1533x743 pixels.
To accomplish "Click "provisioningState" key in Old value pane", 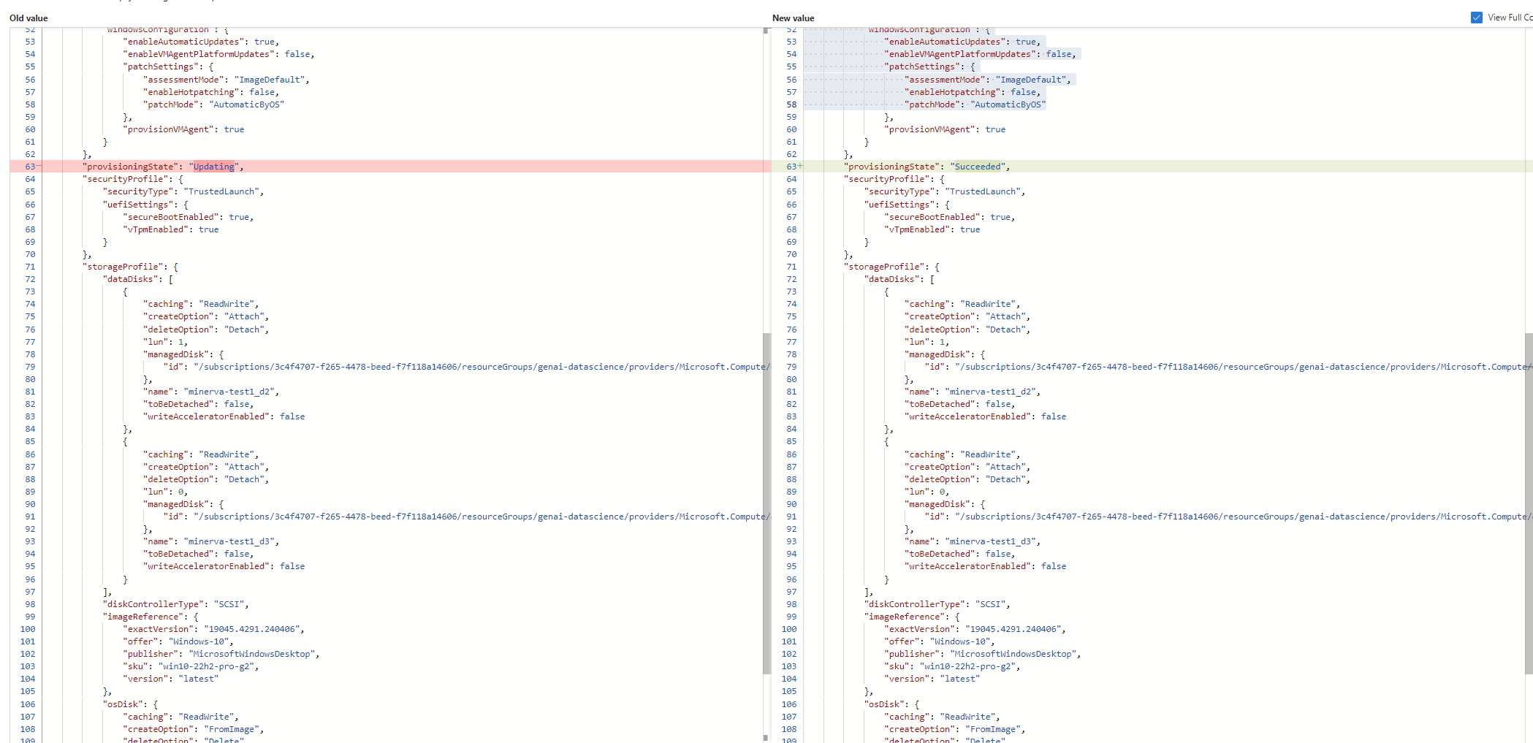I will click(131, 167).
